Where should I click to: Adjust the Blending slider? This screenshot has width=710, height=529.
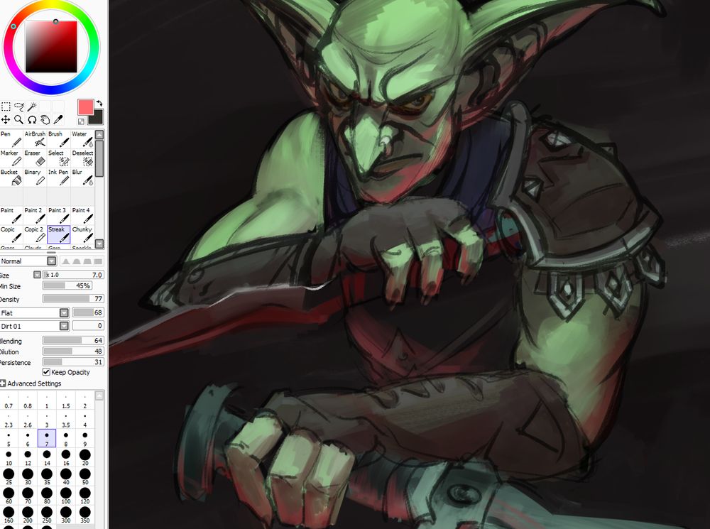coord(73,341)
